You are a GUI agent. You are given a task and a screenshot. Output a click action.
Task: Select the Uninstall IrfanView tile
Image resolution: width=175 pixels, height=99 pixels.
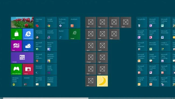(51, 34)
